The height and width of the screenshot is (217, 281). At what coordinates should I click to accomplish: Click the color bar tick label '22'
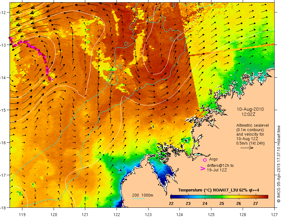tap(171, 203)
